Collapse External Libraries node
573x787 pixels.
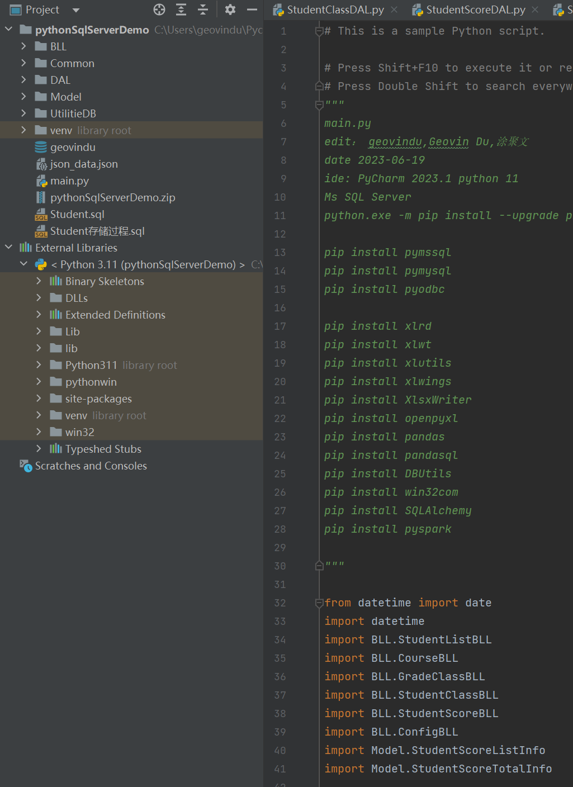(8, 248)
